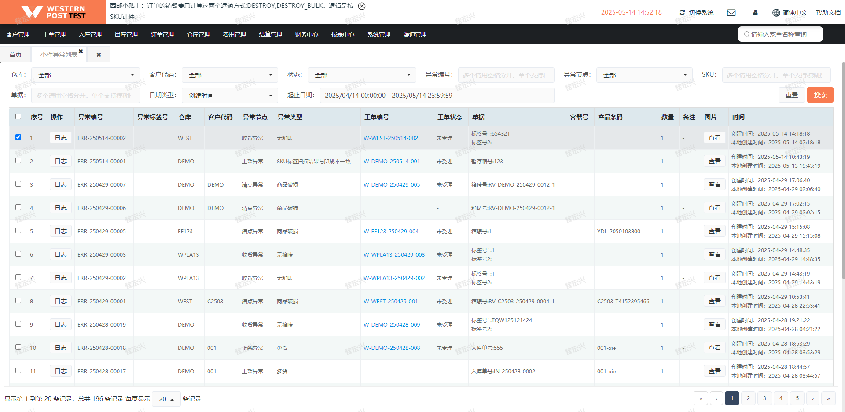Sort by the 工单编号 column header
This screenshot has height=412, width=845.
coord(377,117)
